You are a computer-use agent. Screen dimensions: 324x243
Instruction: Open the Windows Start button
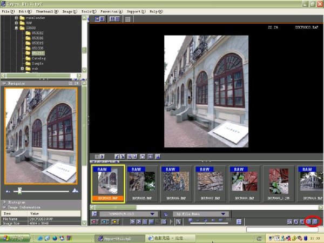15,238
